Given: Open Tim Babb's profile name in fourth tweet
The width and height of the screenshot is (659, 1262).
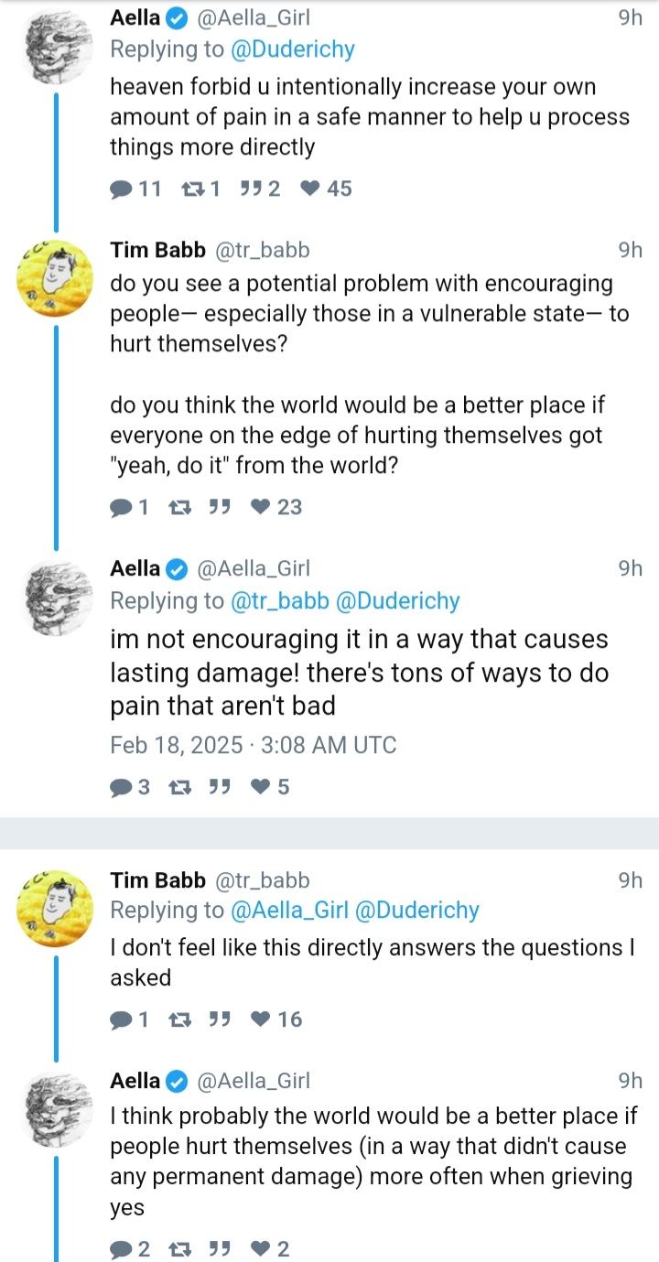Looking at the screenshot, I should pos(158,880).
